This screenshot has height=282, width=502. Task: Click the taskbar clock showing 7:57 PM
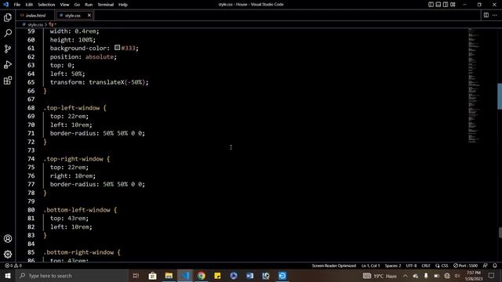click(x=474, y=276)
